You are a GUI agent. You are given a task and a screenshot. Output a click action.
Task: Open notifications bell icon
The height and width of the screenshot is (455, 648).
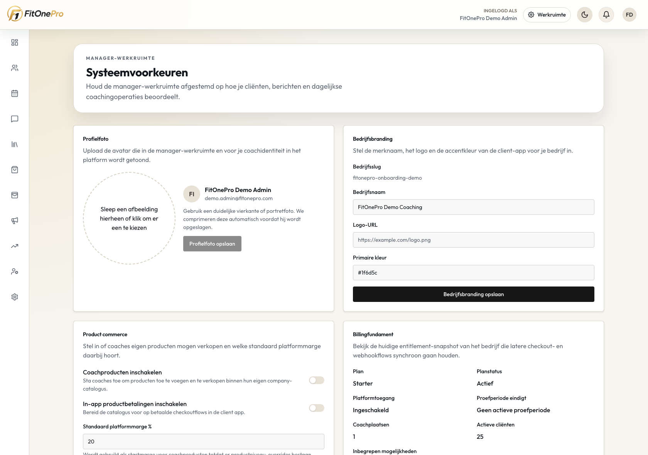tap(606, 15)
